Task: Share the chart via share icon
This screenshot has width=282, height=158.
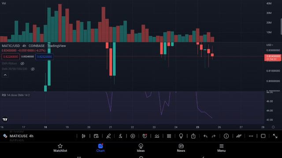Action: pos(193,136)
